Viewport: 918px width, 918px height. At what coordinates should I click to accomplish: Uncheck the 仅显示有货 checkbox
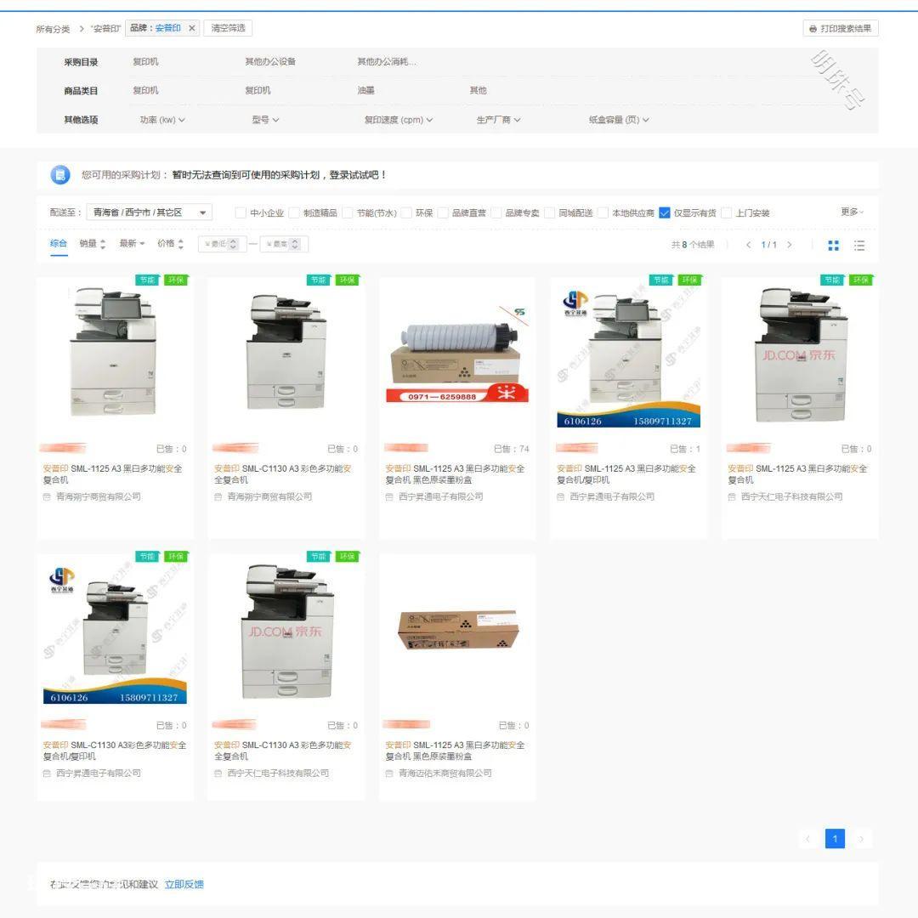coord(664,212)
